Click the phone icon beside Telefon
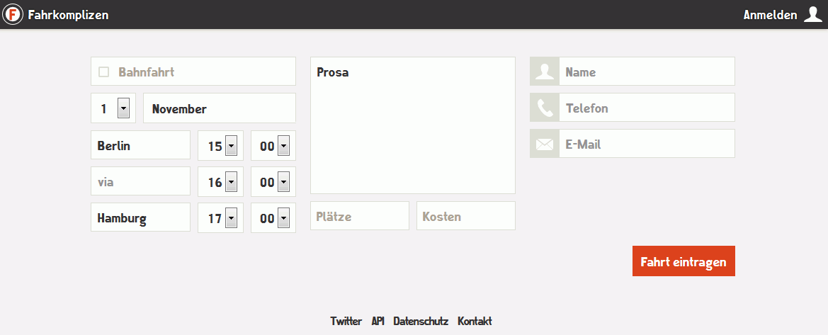828x335 pixels. click(x=545, y=108)
